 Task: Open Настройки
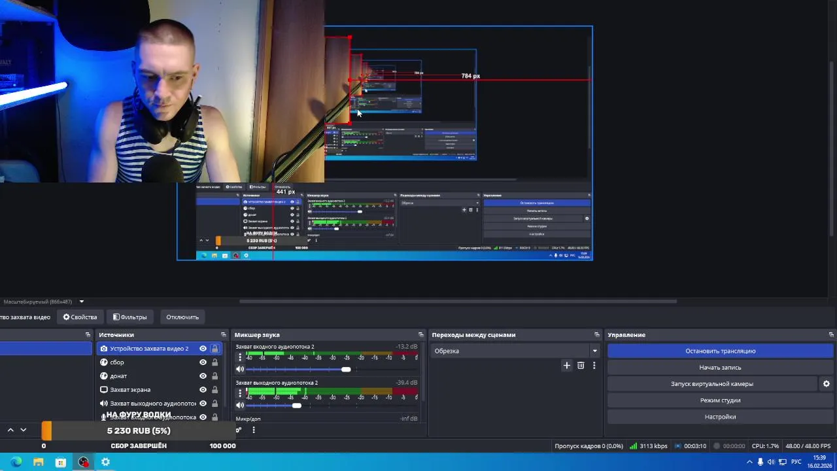tap(720, 417)
